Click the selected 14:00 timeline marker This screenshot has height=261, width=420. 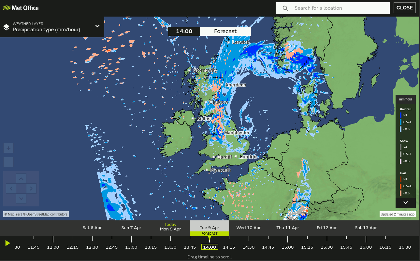[210, 247]
